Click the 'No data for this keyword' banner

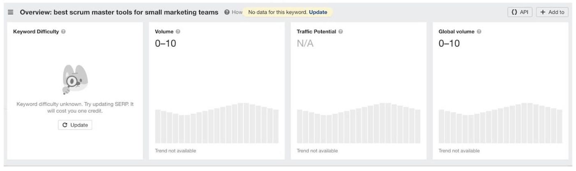pos(288,12)
